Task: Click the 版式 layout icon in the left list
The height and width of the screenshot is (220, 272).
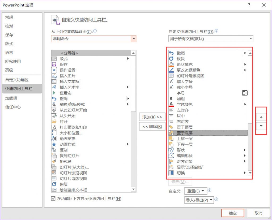Action: [x=54, y=59]
